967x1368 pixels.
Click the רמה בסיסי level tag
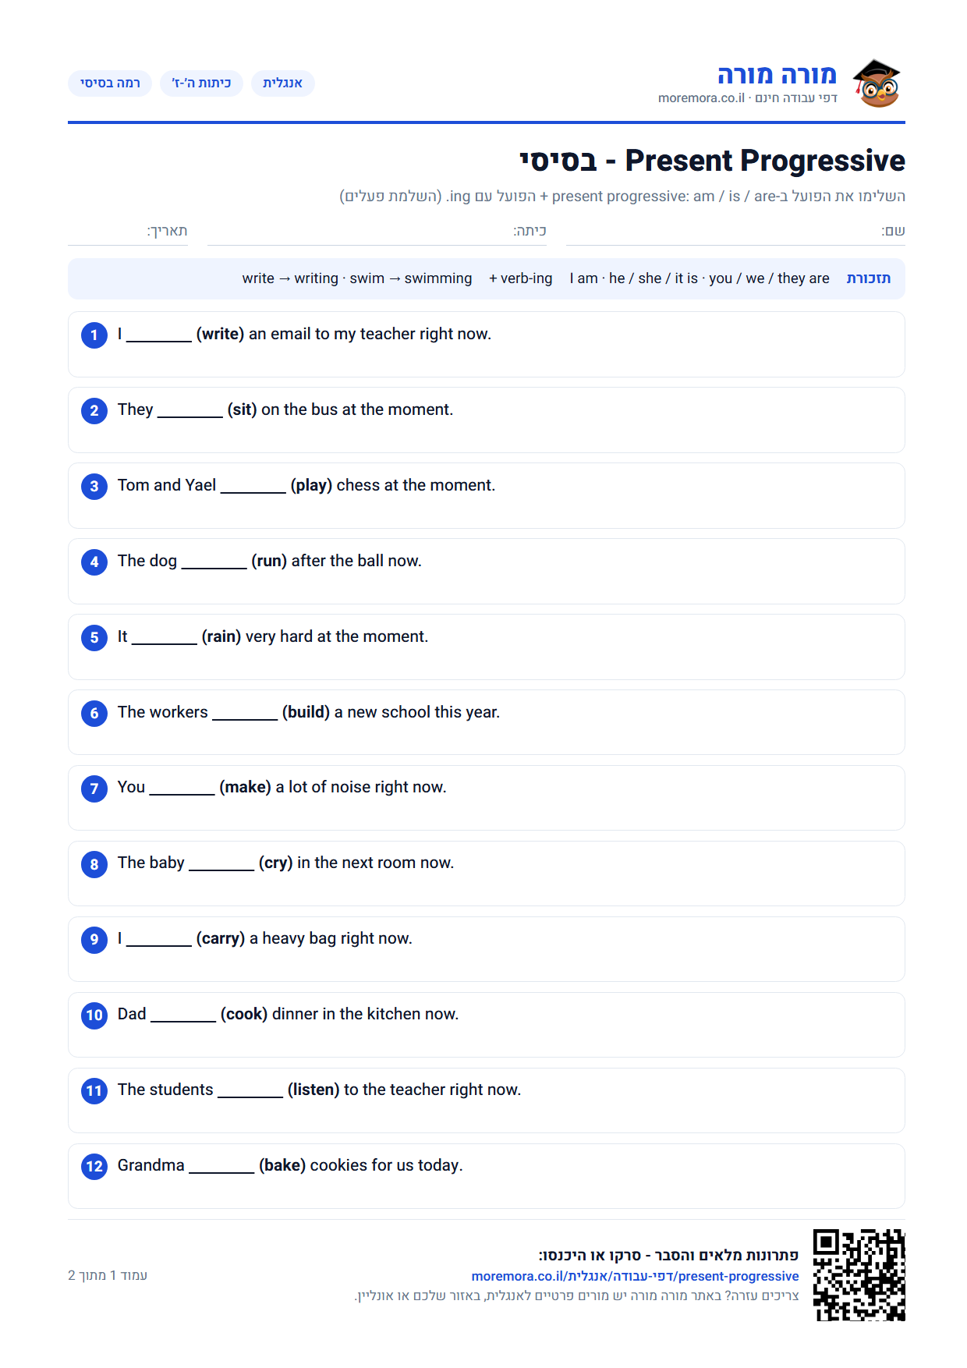110,83
